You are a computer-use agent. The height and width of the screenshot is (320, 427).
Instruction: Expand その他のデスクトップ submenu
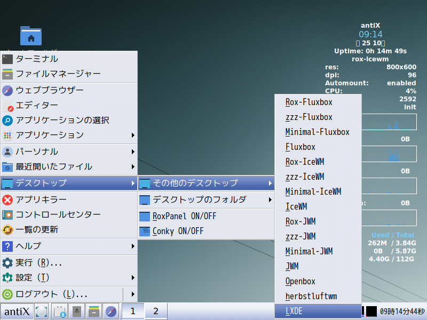pyautogui.click(x=206, y=183)
